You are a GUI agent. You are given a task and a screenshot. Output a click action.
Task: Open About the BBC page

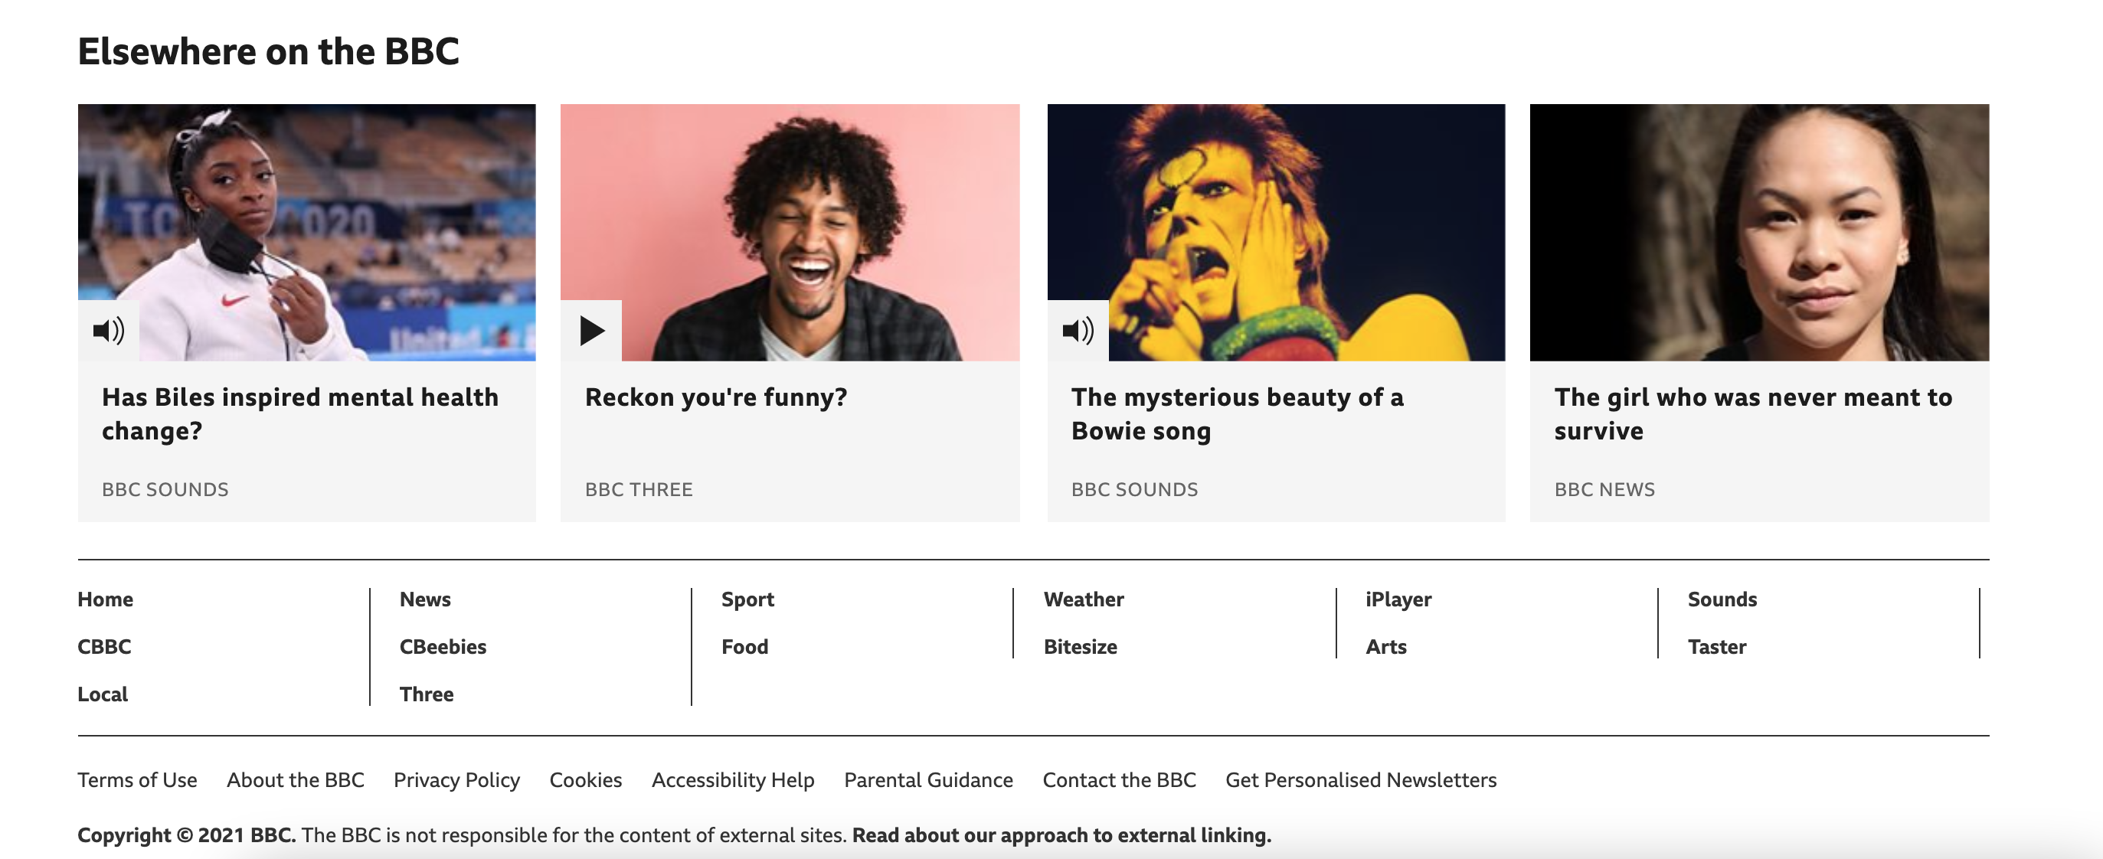pyautogui.click(x=296, y=780)
